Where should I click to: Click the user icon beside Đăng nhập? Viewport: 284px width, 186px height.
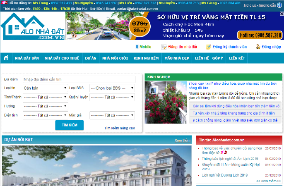point(258,47)
